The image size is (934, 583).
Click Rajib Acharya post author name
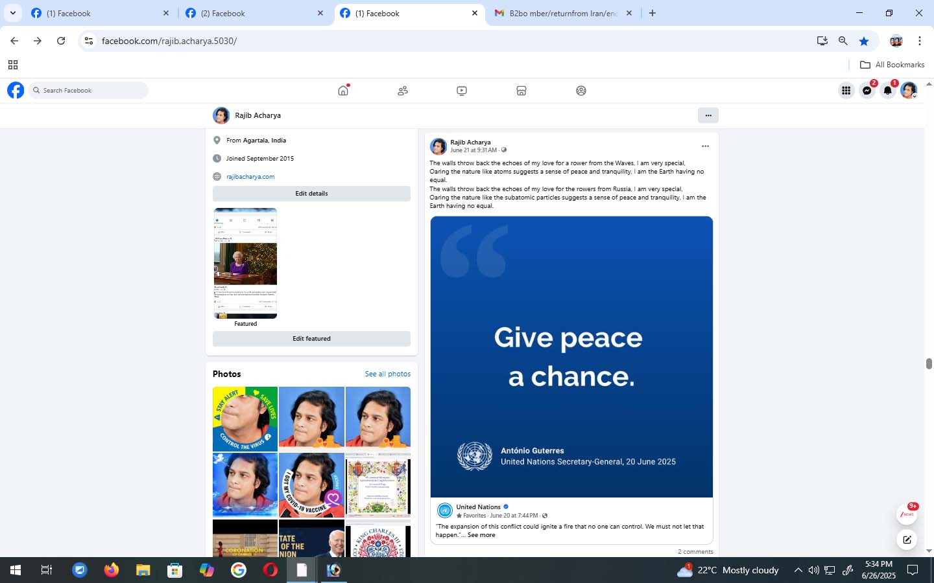click(470, 143)
